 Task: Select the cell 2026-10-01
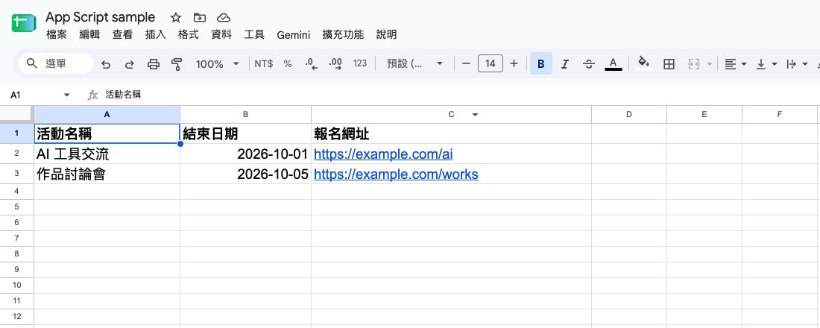[x=246, y=154]
